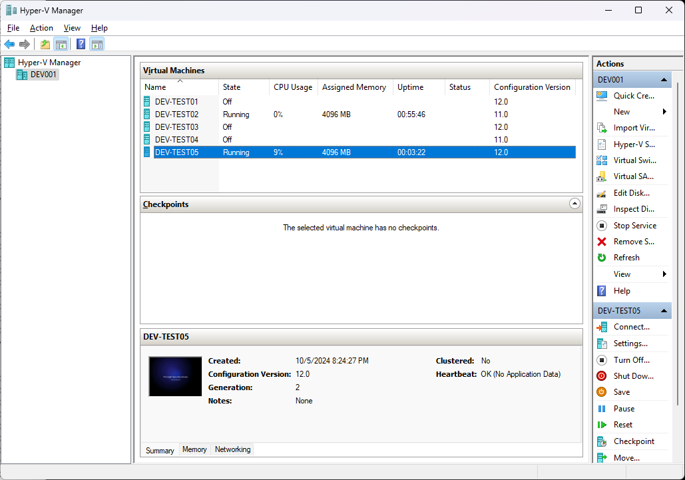Click the green Refresh icon
This screenshot has height=480, width=685.
[602, 258]
